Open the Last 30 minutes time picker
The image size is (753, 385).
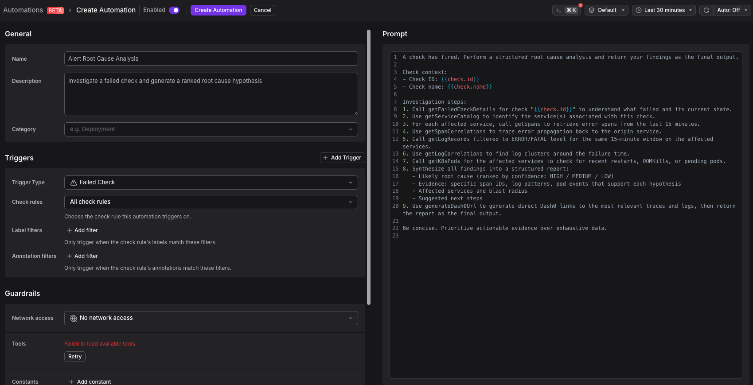click(664, 10)
